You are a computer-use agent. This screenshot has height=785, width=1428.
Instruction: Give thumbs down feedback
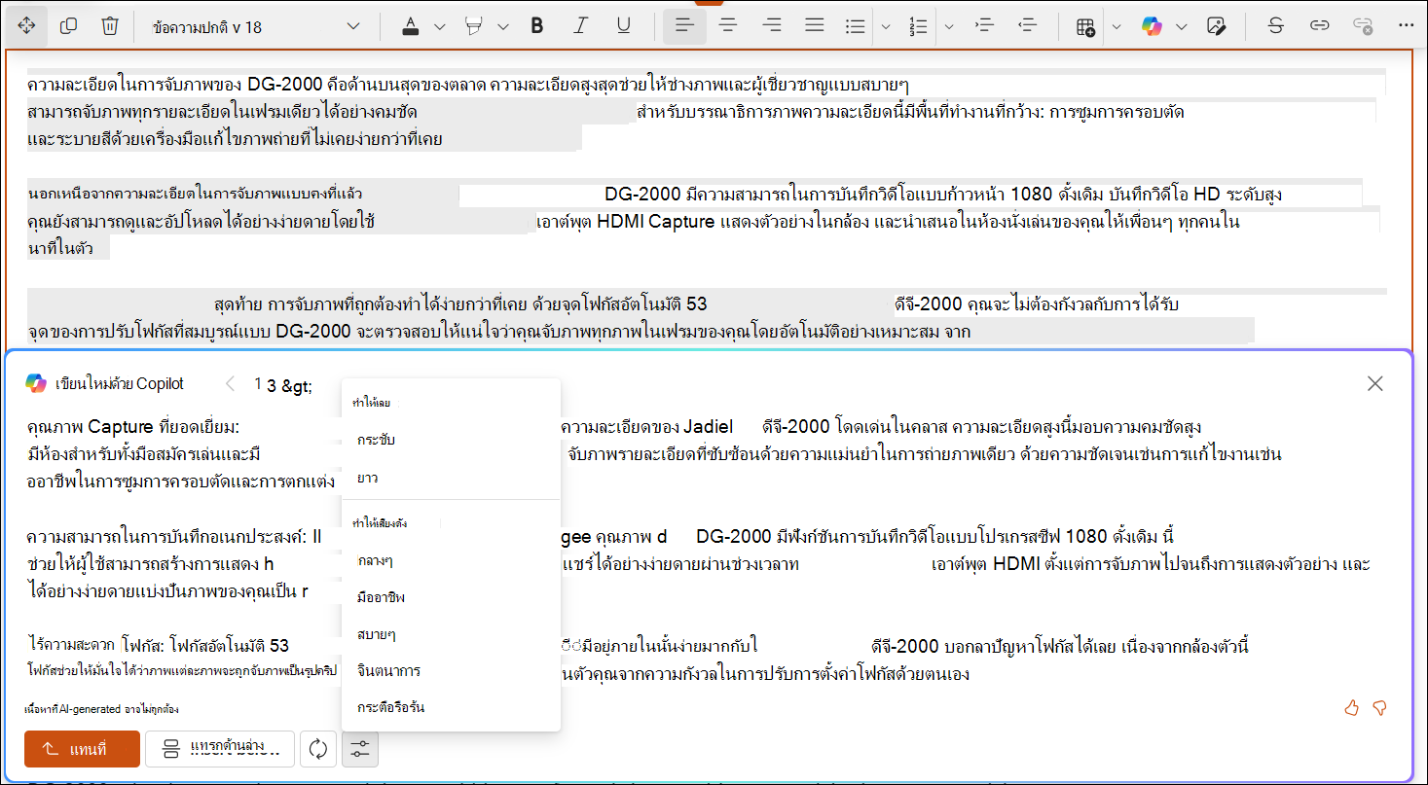(x=1379, y=708)
